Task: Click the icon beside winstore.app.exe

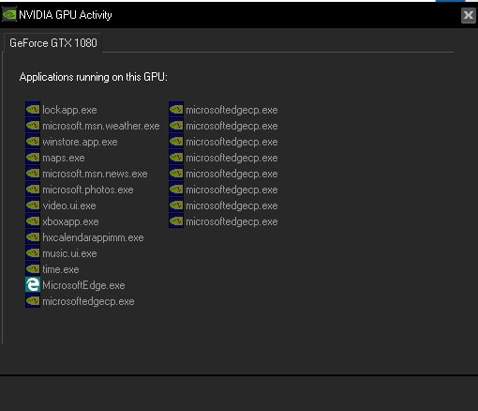Action: (33, 142)
